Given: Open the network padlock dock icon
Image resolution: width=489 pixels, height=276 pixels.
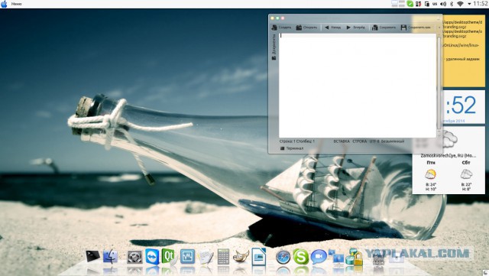Looking at the screenshot, I should [x=355, y=257].
